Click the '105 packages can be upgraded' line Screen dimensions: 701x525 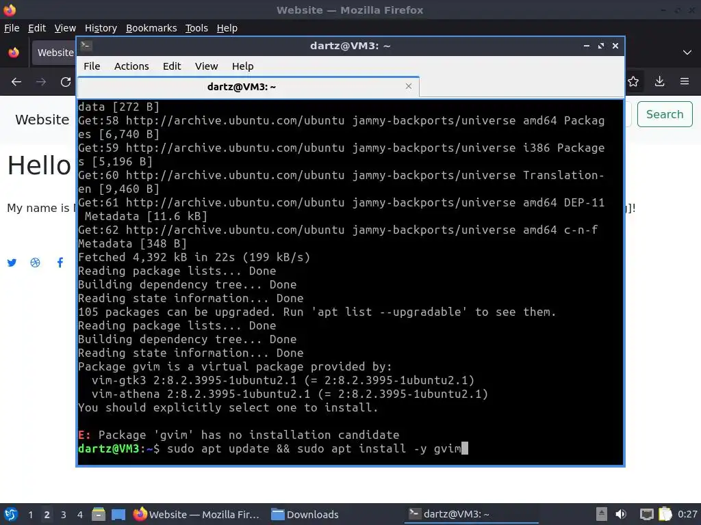(x=317, y=312)
